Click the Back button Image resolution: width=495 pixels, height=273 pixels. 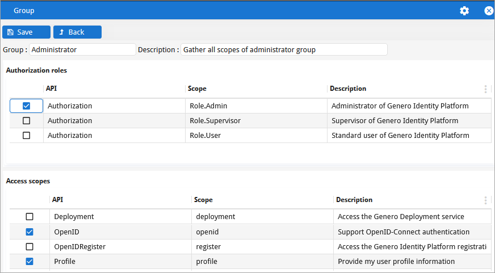pyautogui.click(x=77, y=32)
